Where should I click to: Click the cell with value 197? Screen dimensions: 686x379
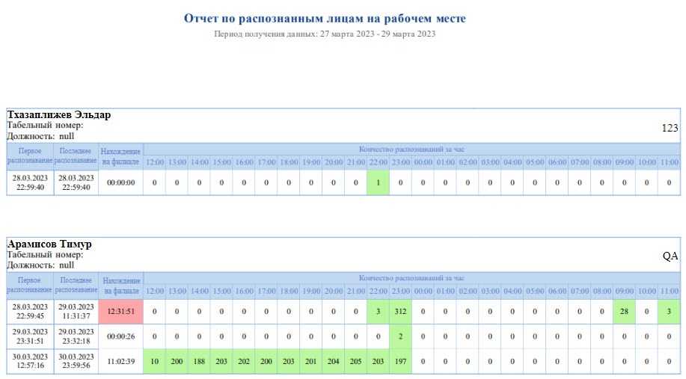click(x=401, y=361)
